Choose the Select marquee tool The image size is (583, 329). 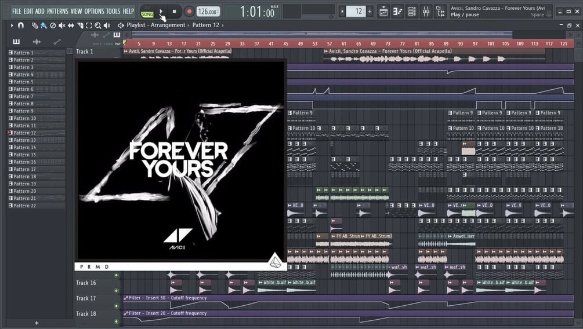tap(89, 25)
